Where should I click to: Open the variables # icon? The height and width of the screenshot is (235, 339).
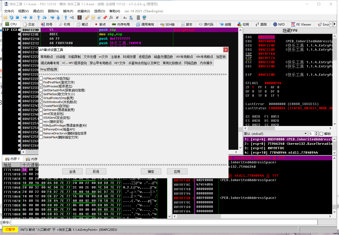pos(117,18)
